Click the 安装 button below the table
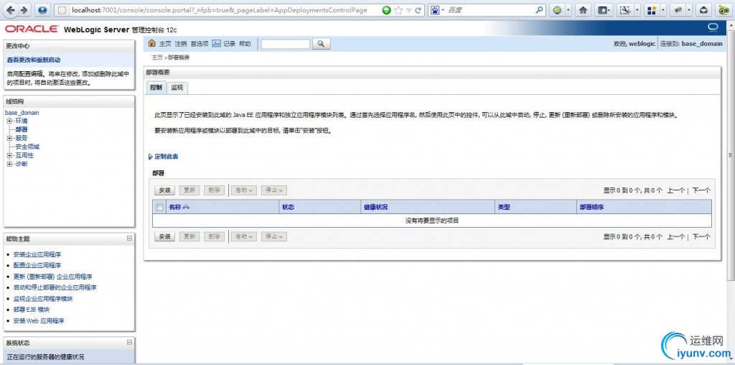 coord(164,236)
